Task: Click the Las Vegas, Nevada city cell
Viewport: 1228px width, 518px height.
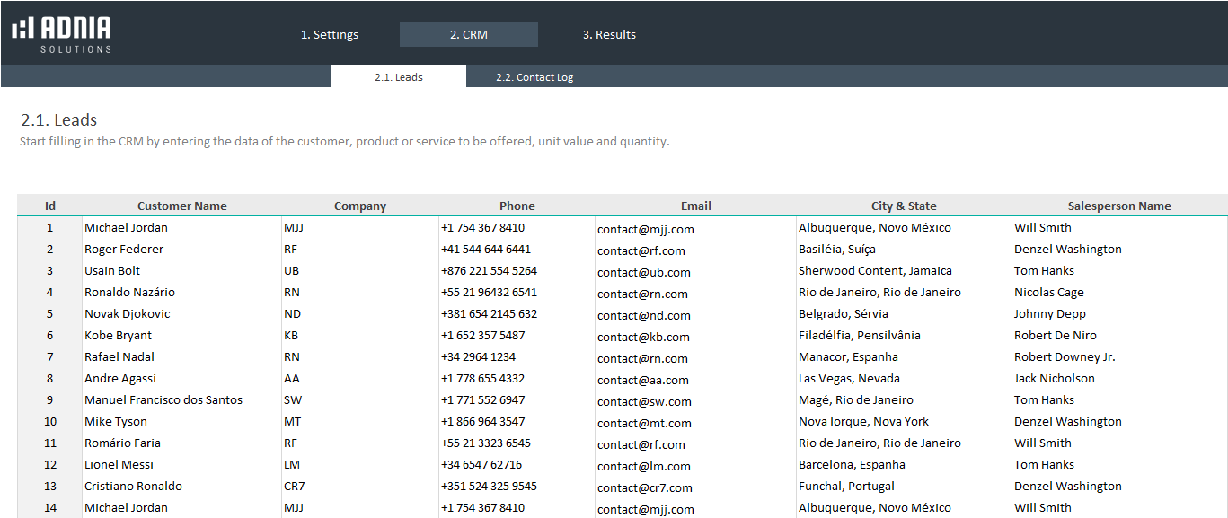Action: (849, 379)
